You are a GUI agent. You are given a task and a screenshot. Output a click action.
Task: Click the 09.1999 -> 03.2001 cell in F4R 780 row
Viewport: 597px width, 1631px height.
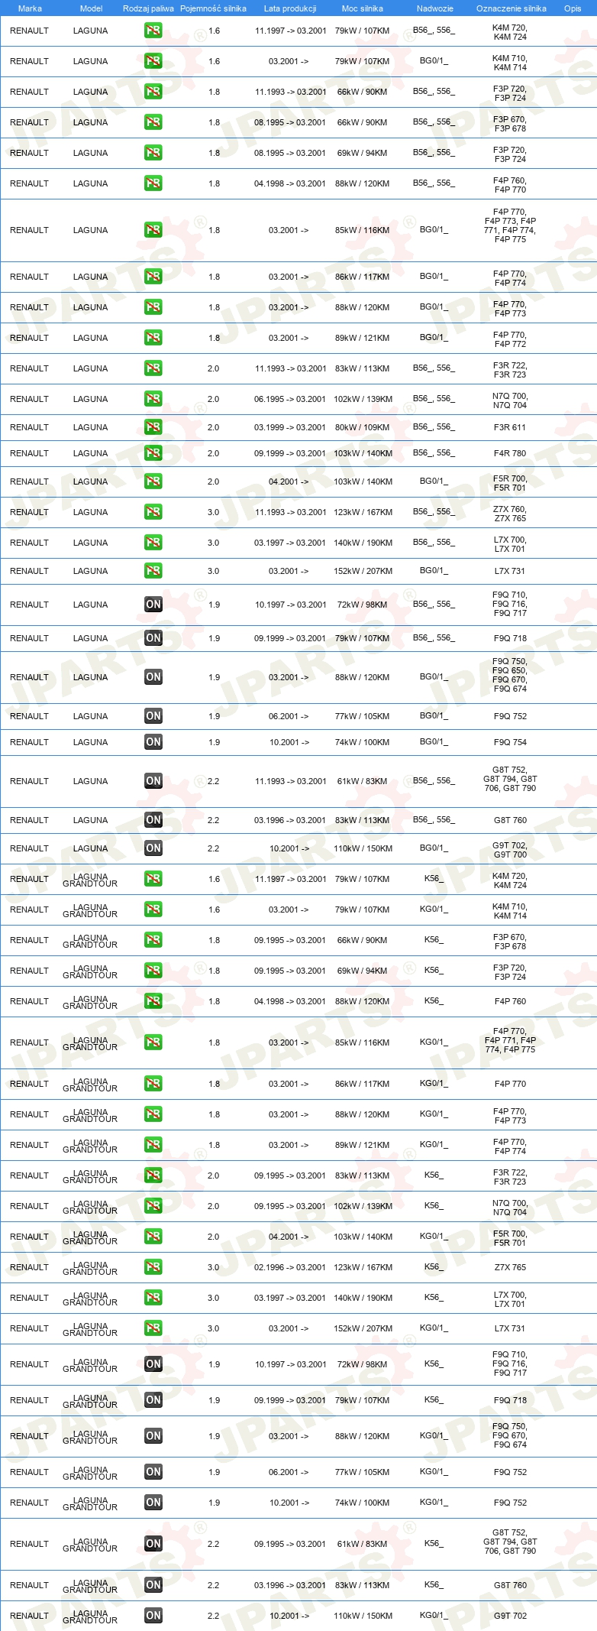pyautogui.click(x=290, y=453)
